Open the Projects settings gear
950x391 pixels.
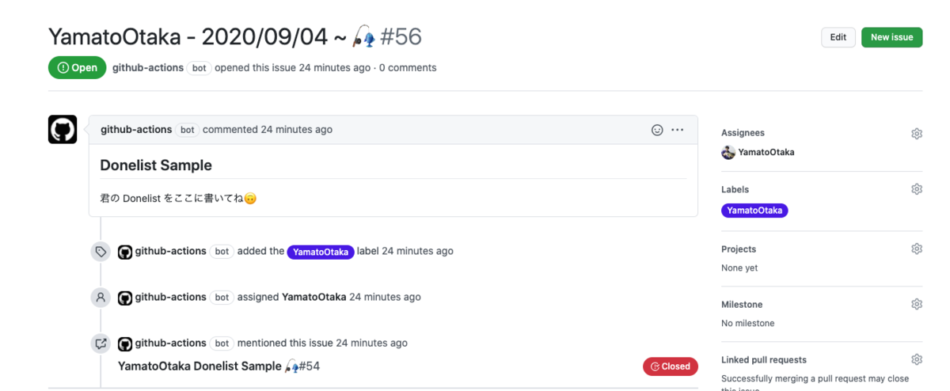(916, 249)
